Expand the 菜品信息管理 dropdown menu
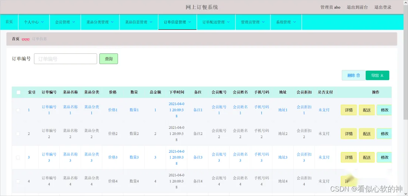Screen dimensions: 408x196 (x=139, y=22)
